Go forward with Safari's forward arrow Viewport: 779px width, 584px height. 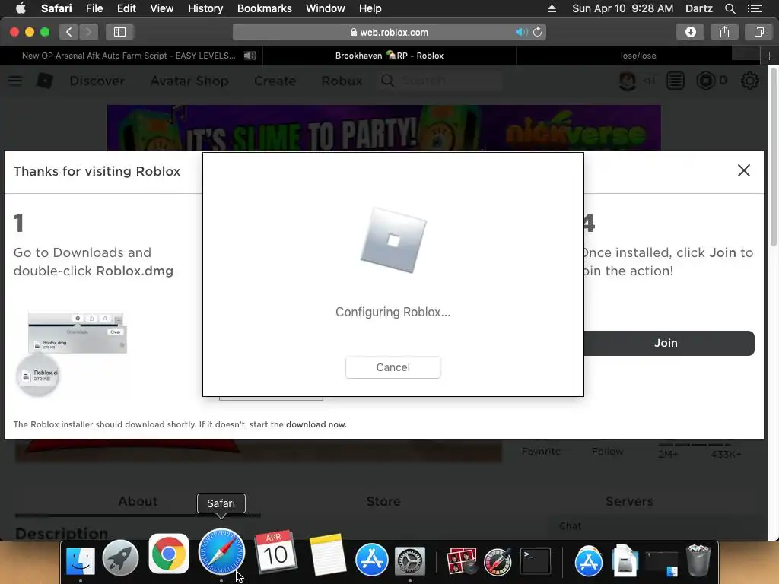coord(88,32)
